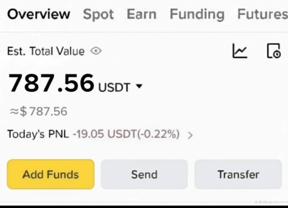Open the Earn tab
The width and height of the screenshot is (288, 208).
(141, 14)
